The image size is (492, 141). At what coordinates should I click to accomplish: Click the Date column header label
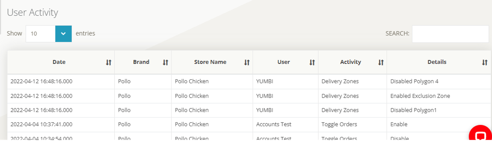tap(59, 62)
